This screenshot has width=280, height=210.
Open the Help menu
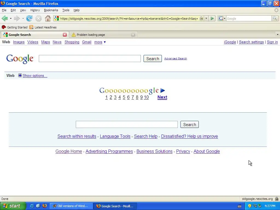77,10
